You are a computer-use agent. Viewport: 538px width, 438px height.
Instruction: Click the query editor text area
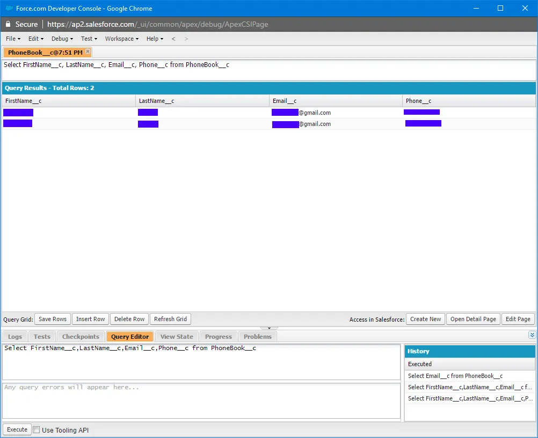201,362
